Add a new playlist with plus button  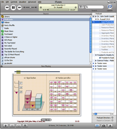click(x=6, y=126)
